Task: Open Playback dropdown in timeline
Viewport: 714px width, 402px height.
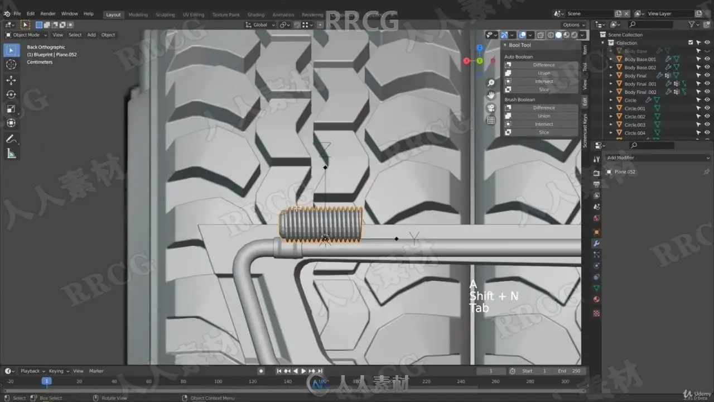Action: pyautogui.click(x=33, y=371)
